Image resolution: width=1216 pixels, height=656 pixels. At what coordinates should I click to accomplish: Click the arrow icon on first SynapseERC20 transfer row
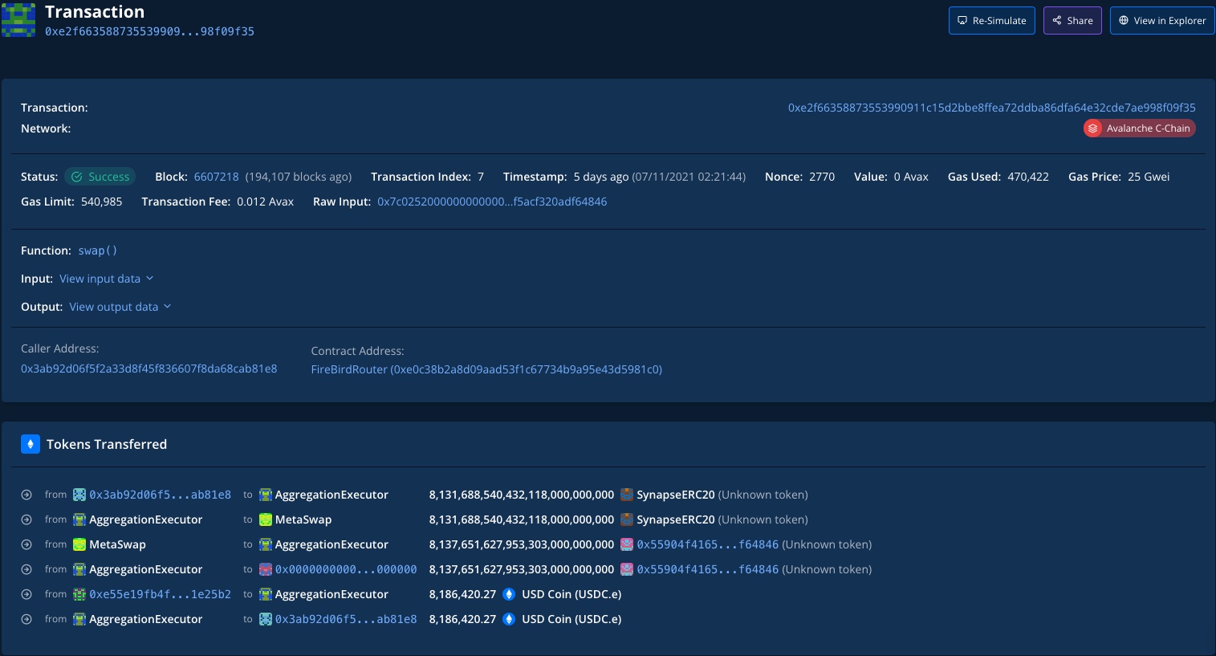[x=26, y=495]
